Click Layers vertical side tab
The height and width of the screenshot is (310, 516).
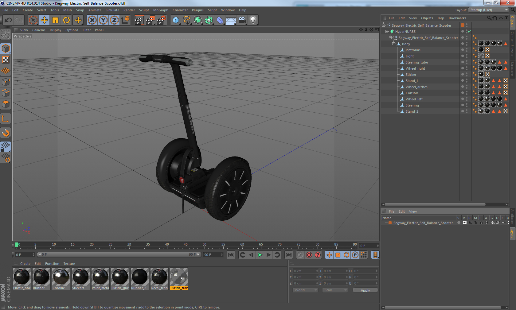[512, 233]
